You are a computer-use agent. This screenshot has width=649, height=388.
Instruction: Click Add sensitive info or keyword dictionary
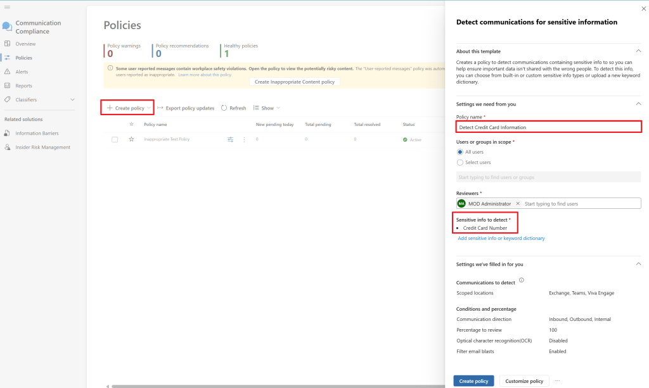point(501,239)
